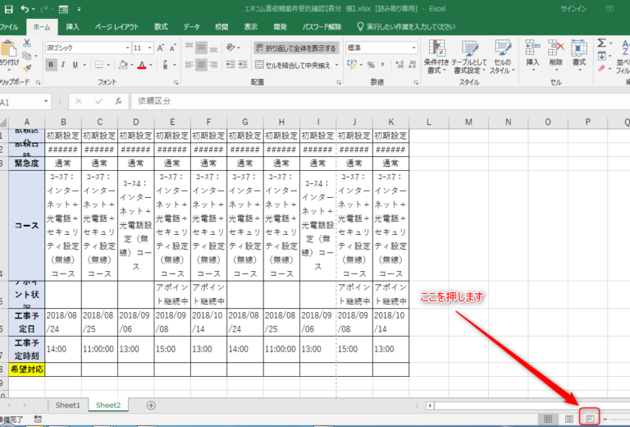Screen dimensions: 630x427
Task: Apply borders using the borders icon
Action: point(98,65)
